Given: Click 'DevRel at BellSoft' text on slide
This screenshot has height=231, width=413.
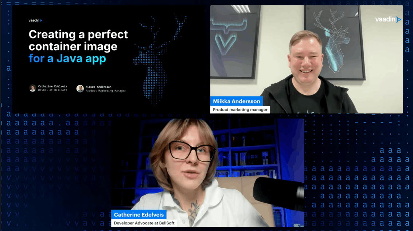Looking at the screenshot, I should tap(52, 90).
